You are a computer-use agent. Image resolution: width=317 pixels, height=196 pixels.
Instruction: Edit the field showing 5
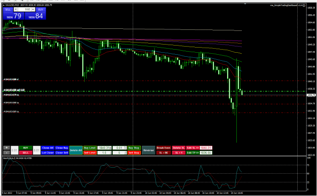click(x=120, y=152)
